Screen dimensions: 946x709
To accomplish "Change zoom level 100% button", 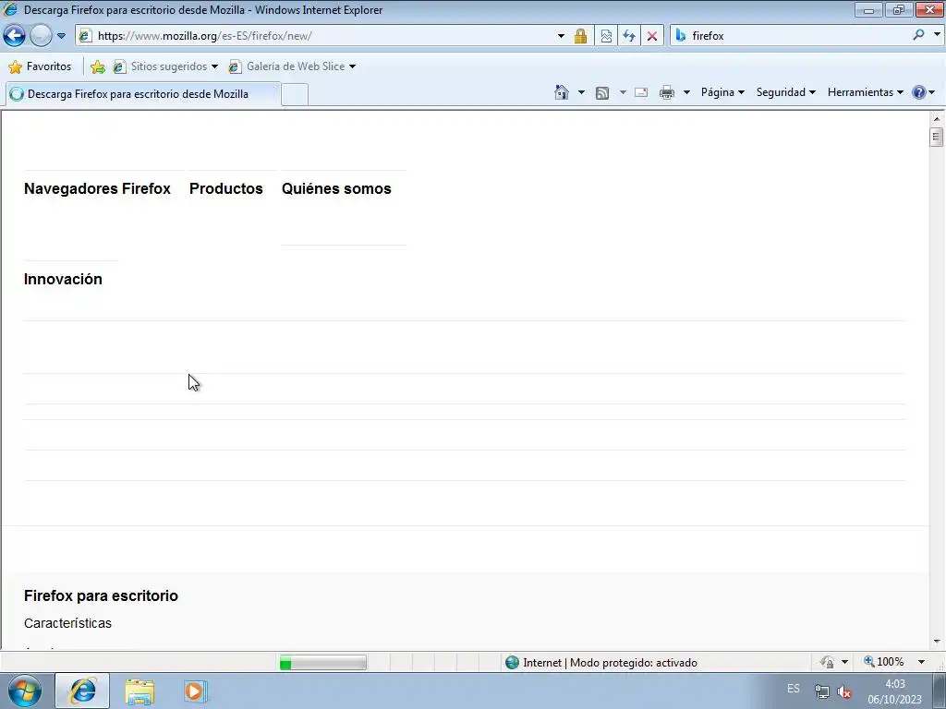I will click(x=884, y=662).
